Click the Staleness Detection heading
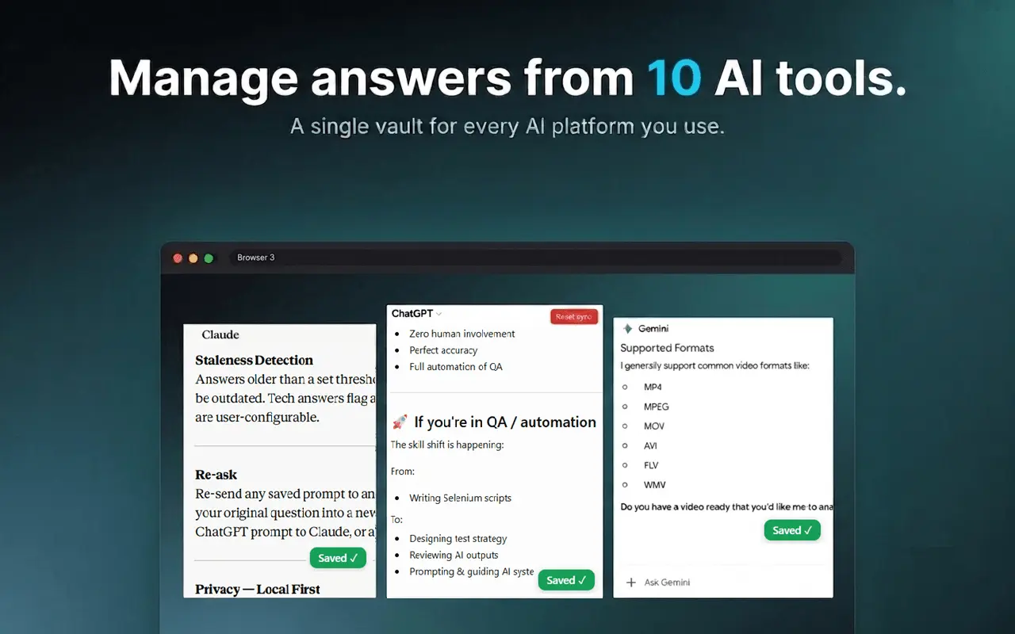Screen dimensions: 1015x634 point(255,360)
